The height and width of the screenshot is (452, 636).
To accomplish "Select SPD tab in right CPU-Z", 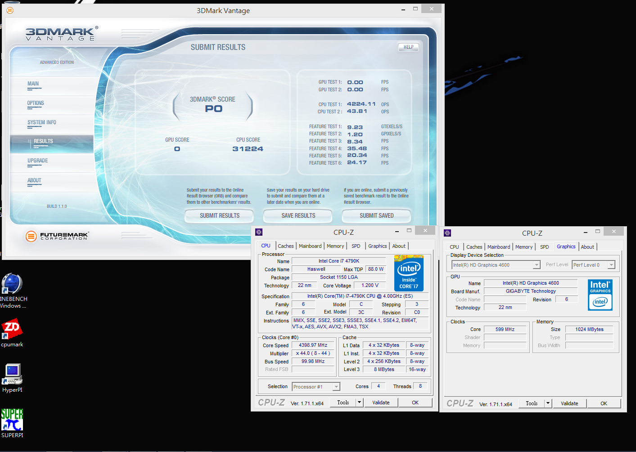I will coord(545,247).
